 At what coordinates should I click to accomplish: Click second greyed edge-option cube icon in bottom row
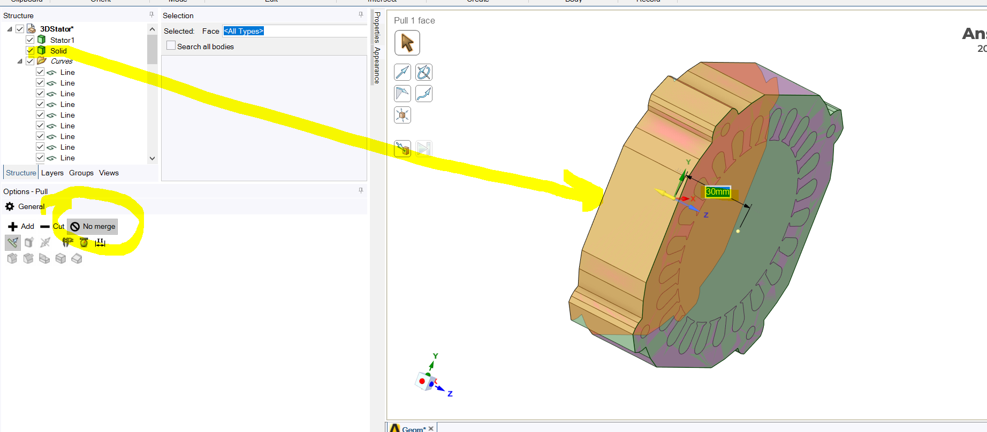[28, 259]
